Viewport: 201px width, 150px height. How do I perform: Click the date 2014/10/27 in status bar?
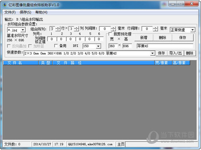[42, 144]
